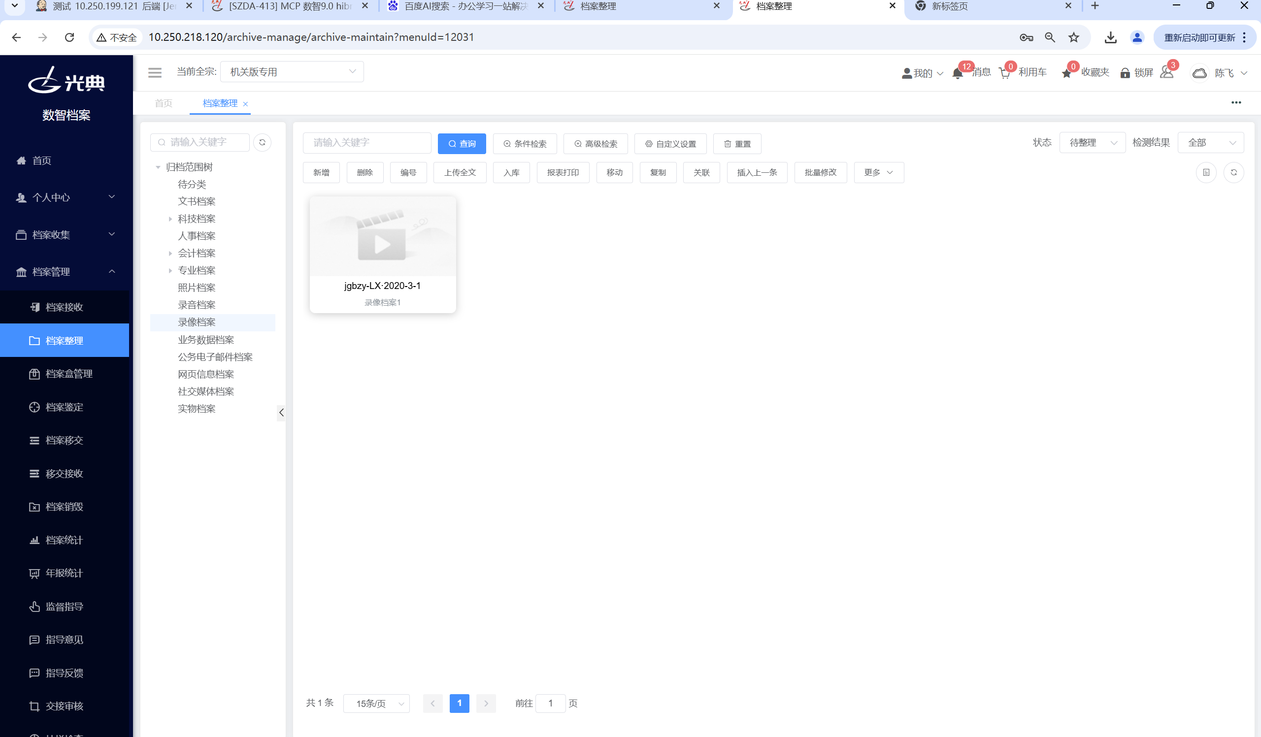Open 指导反馈 in the sidebar
The image size is (1261, 737).
[x=65, y=673]
